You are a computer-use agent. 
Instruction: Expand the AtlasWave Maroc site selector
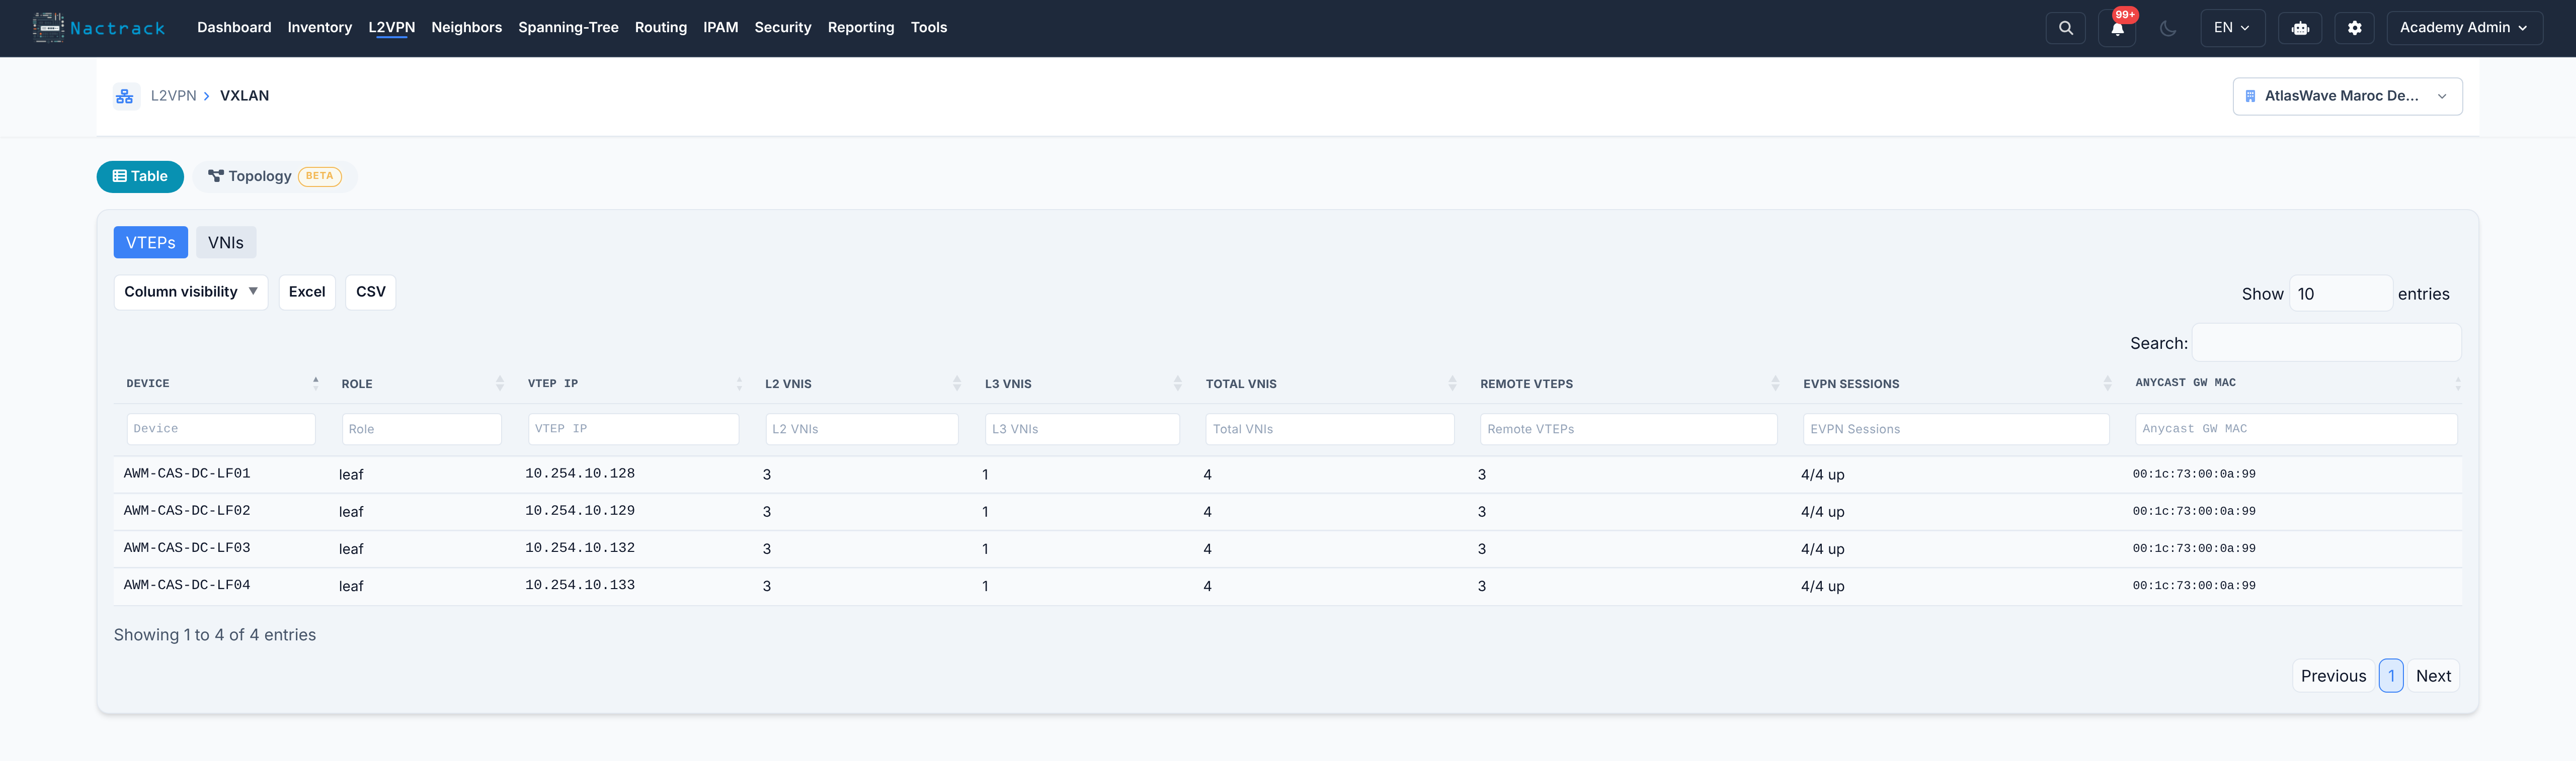click(2347, 96)
